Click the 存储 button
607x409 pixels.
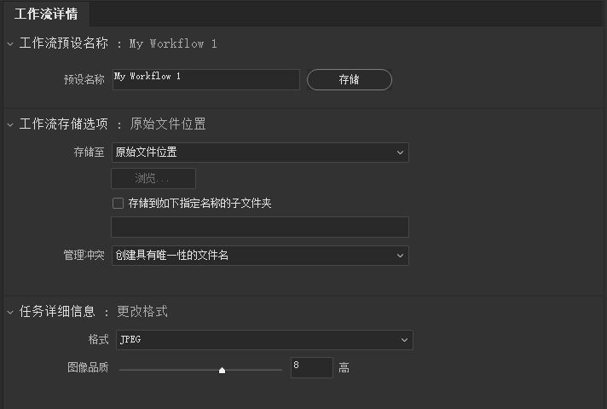[350, 80]
